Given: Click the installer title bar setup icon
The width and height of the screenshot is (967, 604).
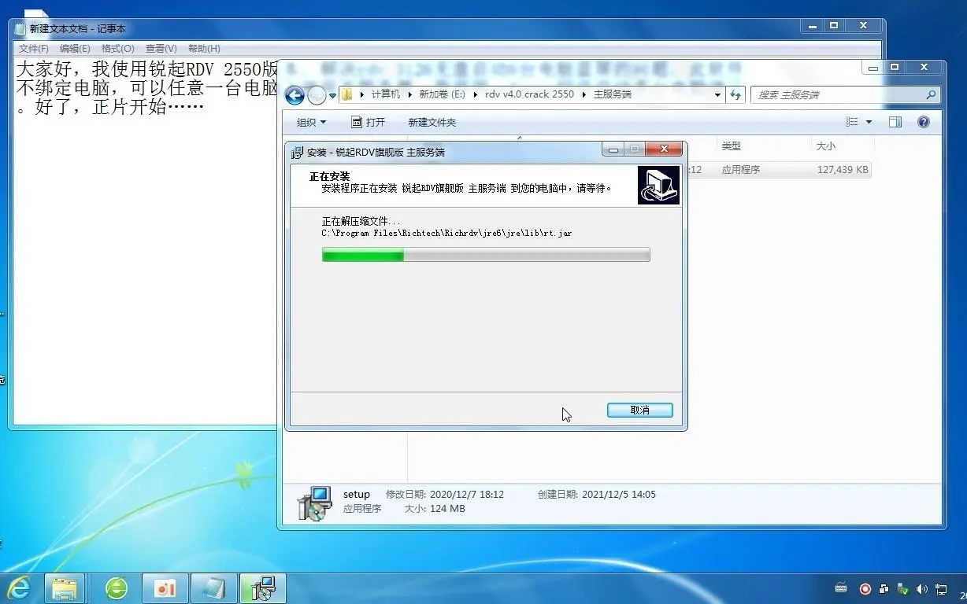Looking at the screenshot, I should tap(298, 152).
